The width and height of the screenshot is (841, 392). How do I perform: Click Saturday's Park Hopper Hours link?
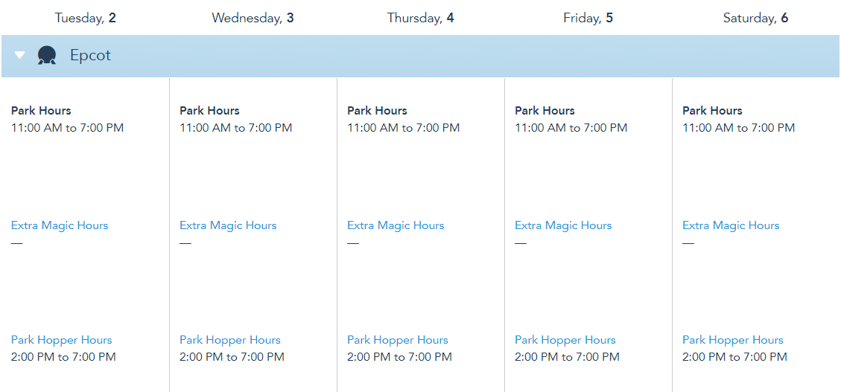[733, 340]
